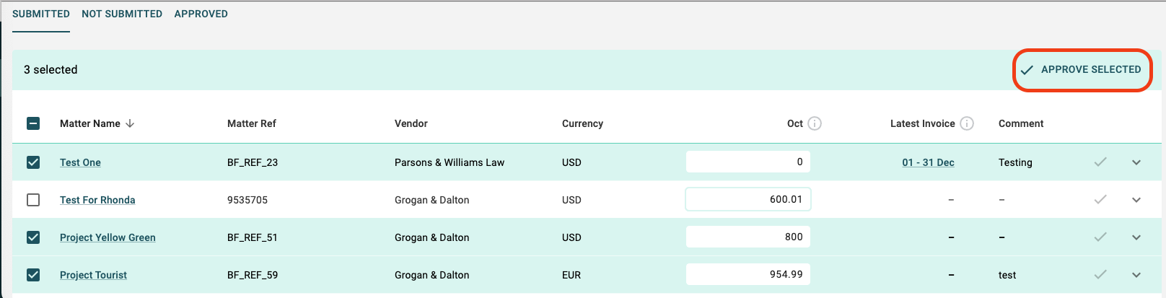Expand the Test One row chevron

pos(1136,162)
